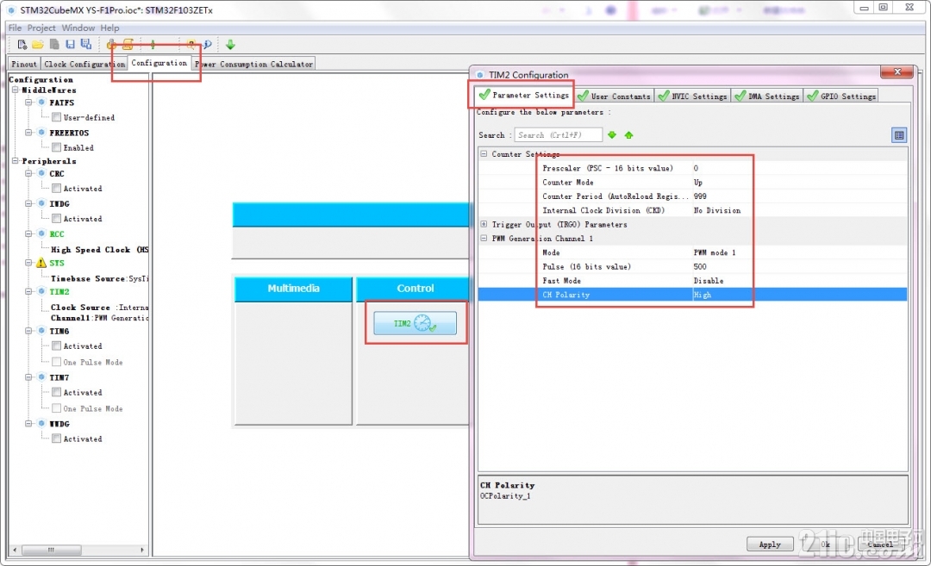Viewport: 931px width, 566px height.
Task: Collapse the IWDG tree branch
Action: (x=28, y=203)
